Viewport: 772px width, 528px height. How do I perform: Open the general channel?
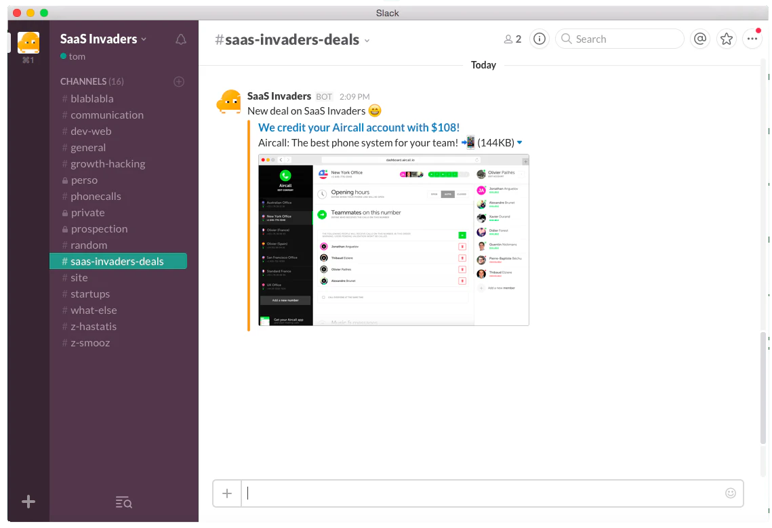click(x=87, y=147)
